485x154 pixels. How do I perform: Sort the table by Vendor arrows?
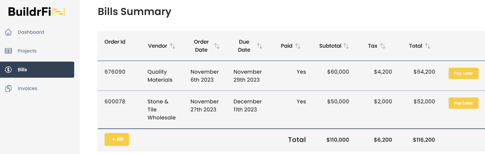pyautogui.click(x=173, y=46)
